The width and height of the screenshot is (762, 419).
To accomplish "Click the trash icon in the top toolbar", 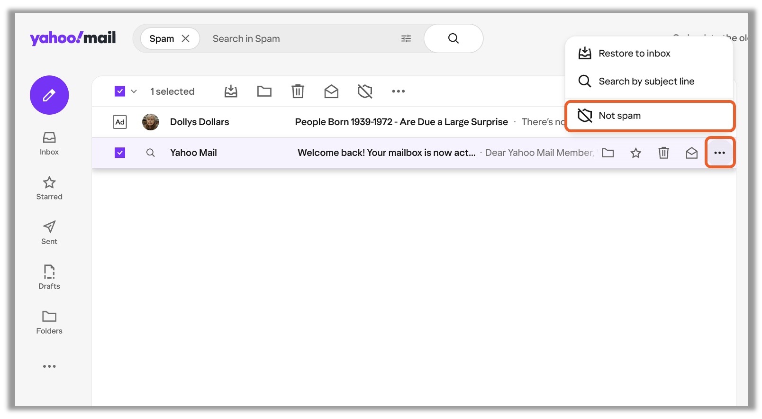I will 298,91.
